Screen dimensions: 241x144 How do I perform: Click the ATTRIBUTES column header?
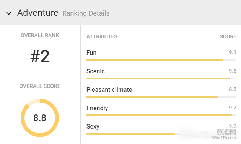tap(102, 36)
